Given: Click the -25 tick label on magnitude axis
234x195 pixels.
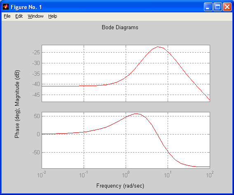Looking at the screenshot, I should (36, 52).
